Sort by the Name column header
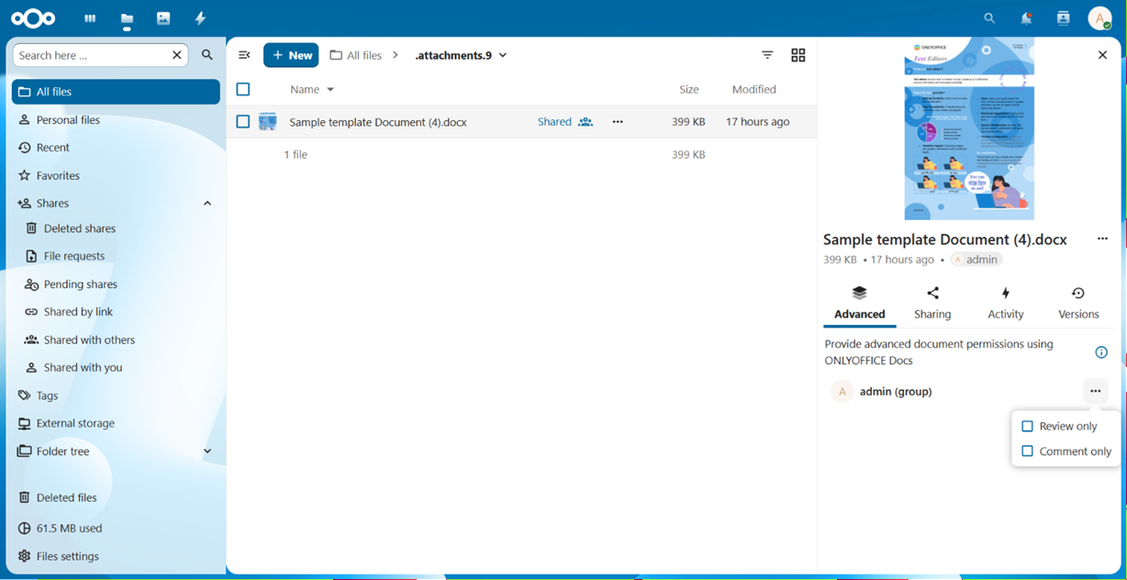Screen dimensions: 1127x580 312,89
